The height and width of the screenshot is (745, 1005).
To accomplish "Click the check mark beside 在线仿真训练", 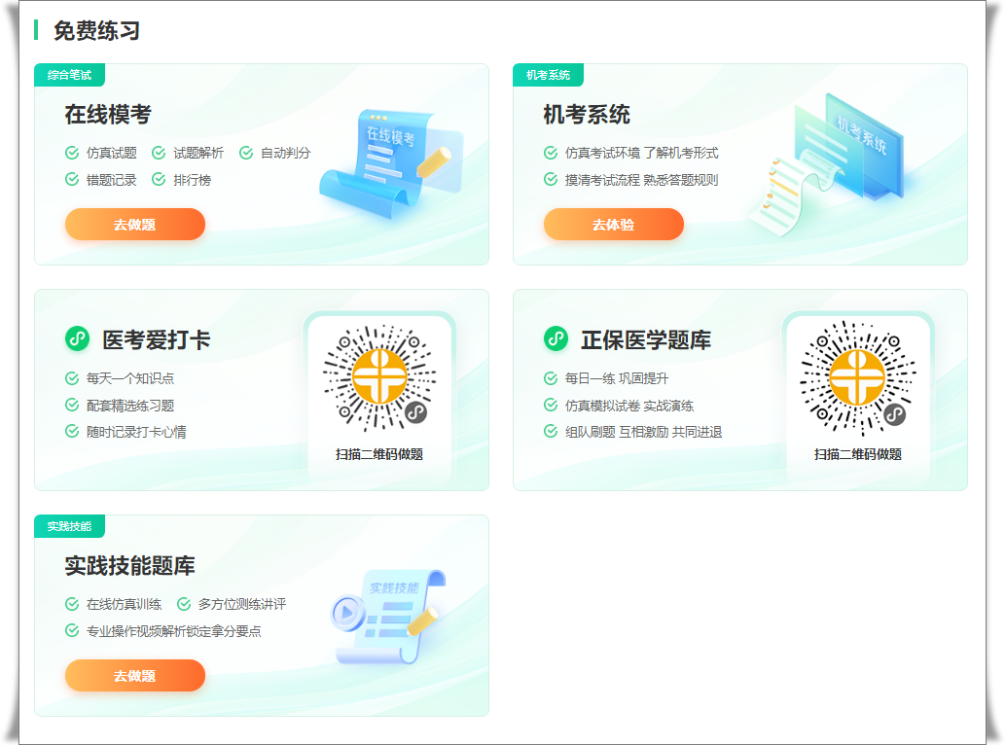I will pyautogui.click(x=72, y=603).
